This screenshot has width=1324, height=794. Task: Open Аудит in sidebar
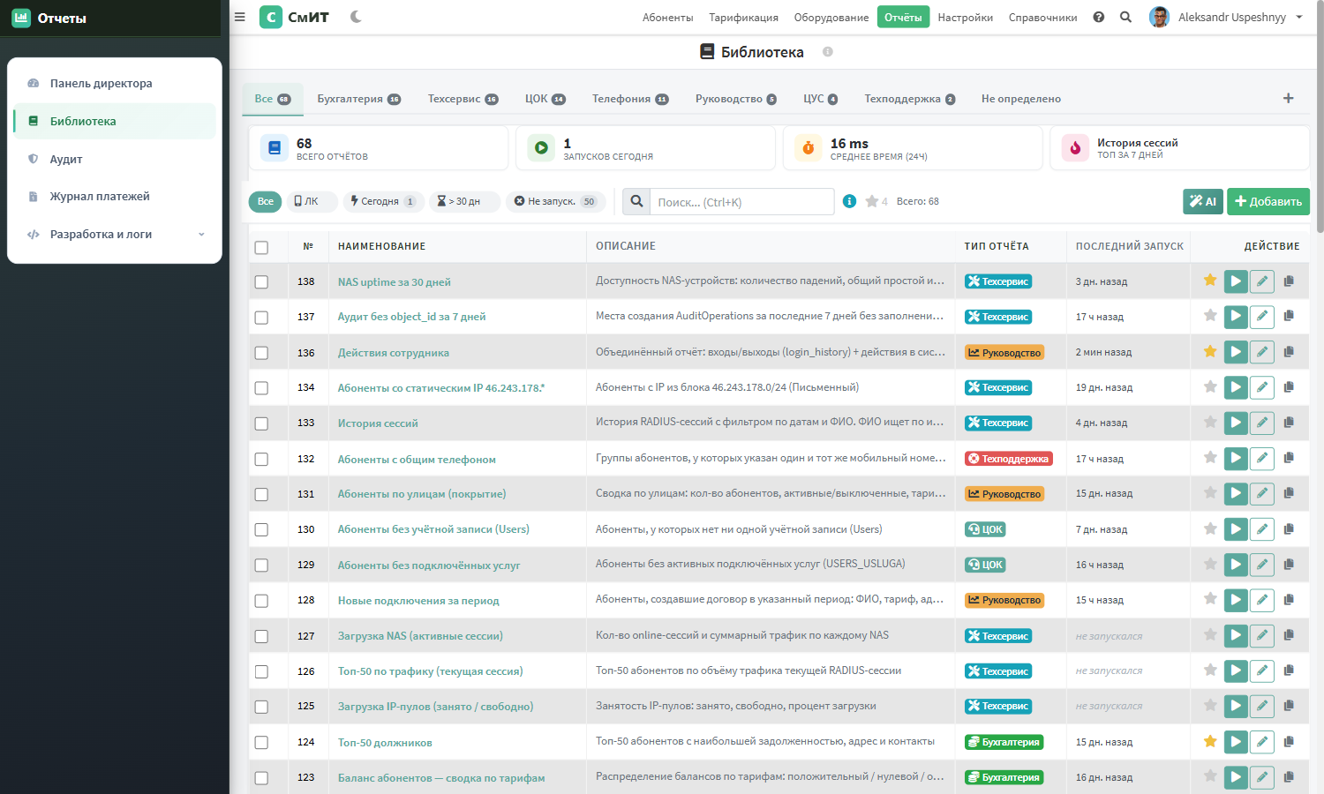(x=115, y=159)
